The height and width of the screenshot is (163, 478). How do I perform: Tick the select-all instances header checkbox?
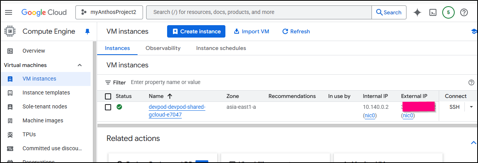[108, 96]
